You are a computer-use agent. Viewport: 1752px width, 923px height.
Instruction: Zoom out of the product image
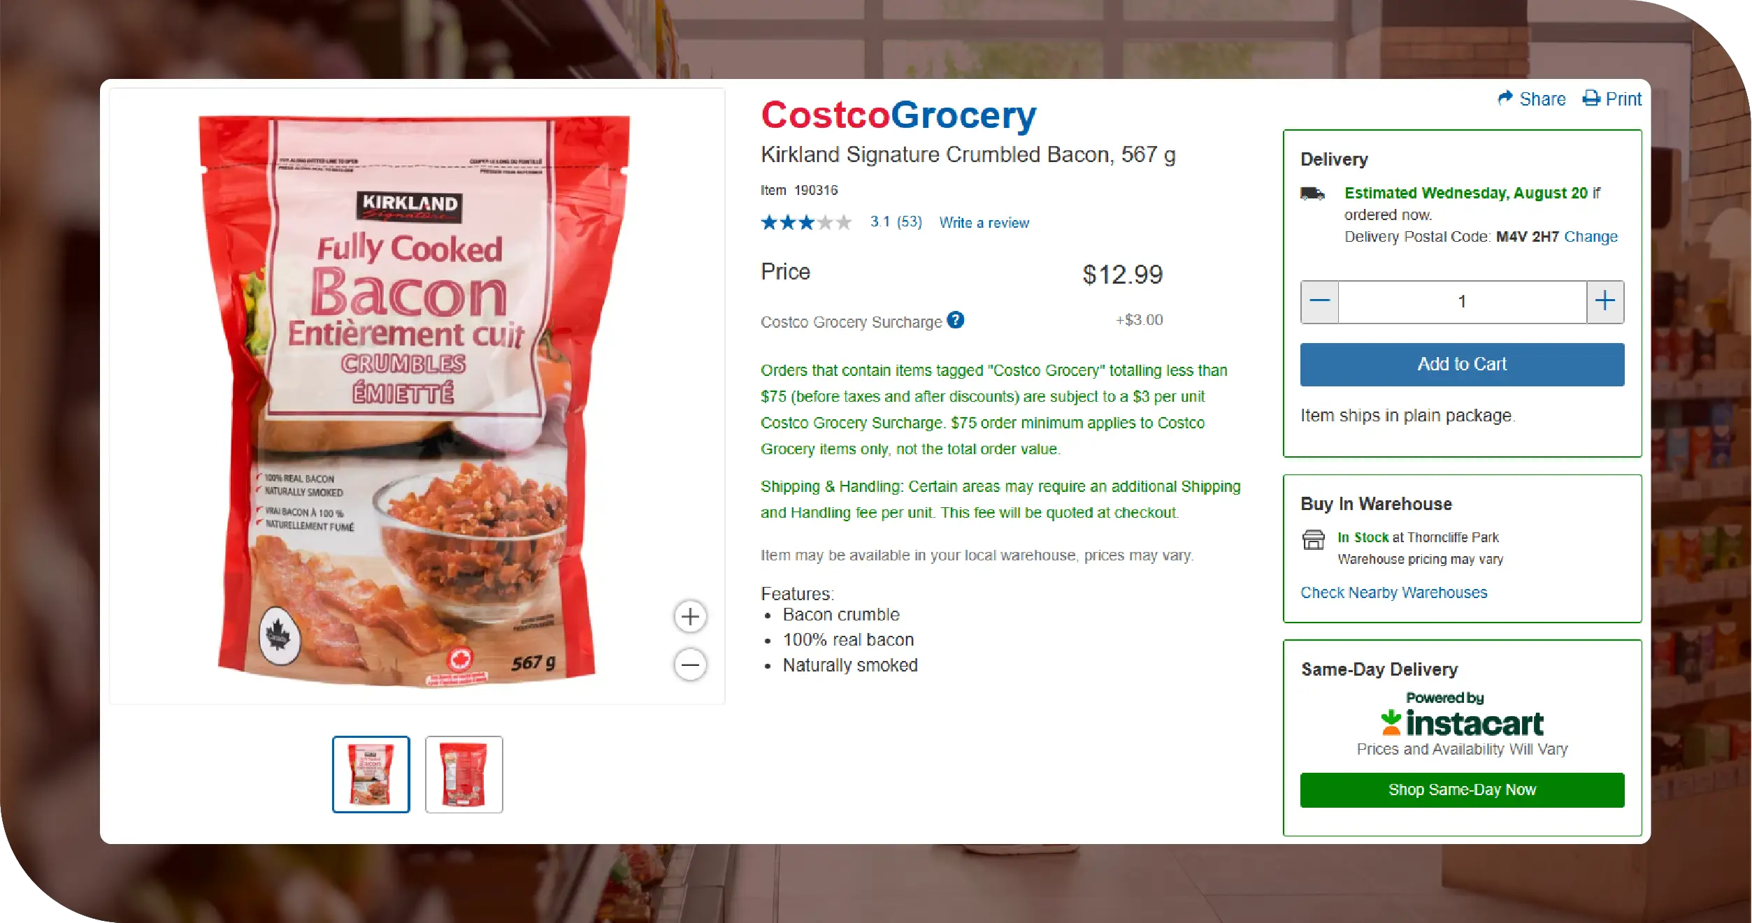point(690,664)
